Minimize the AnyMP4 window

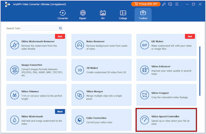[187, 4]
